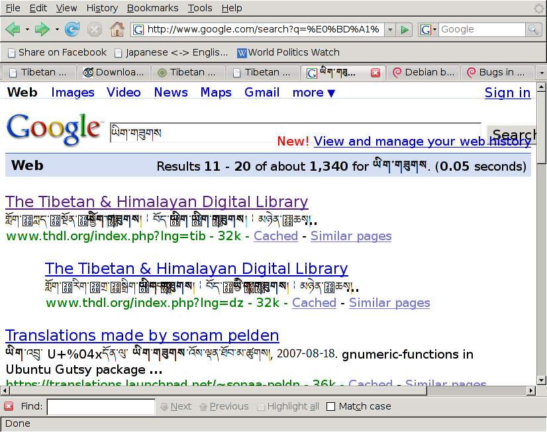Open the list all tabs dropdown

tap(542, 73)
